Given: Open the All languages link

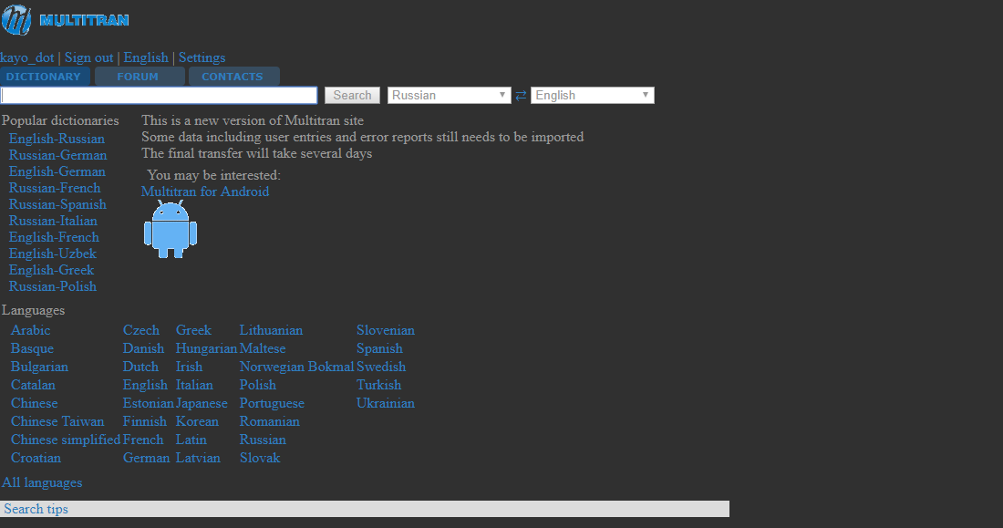Looking at the screenshot, I should [x=42, y=482].
